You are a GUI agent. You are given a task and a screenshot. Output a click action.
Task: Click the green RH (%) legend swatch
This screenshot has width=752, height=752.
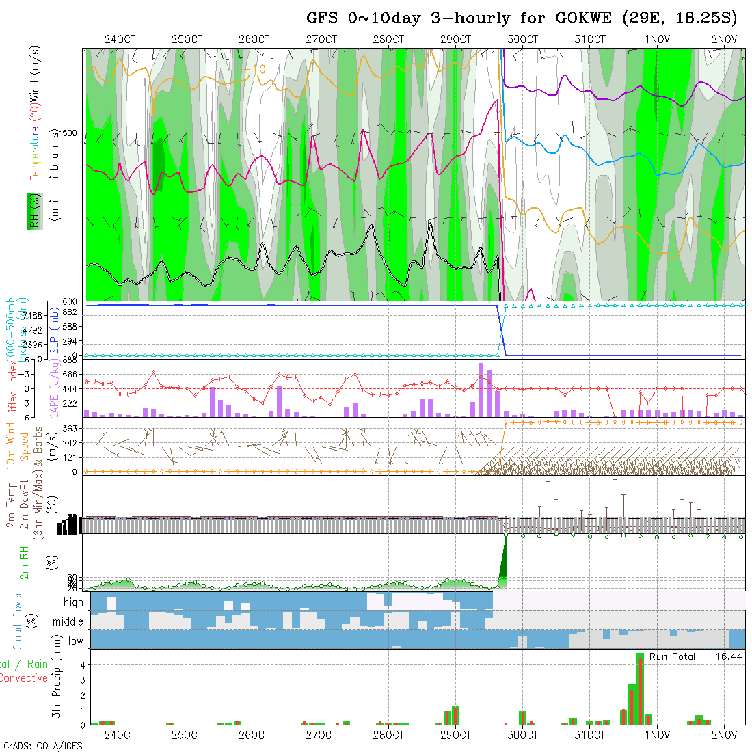coord(35,211)
